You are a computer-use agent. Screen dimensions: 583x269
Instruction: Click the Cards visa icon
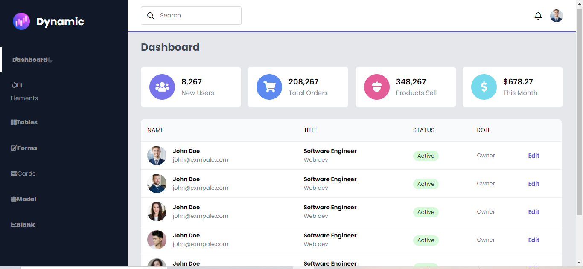(x=14, y=174)
